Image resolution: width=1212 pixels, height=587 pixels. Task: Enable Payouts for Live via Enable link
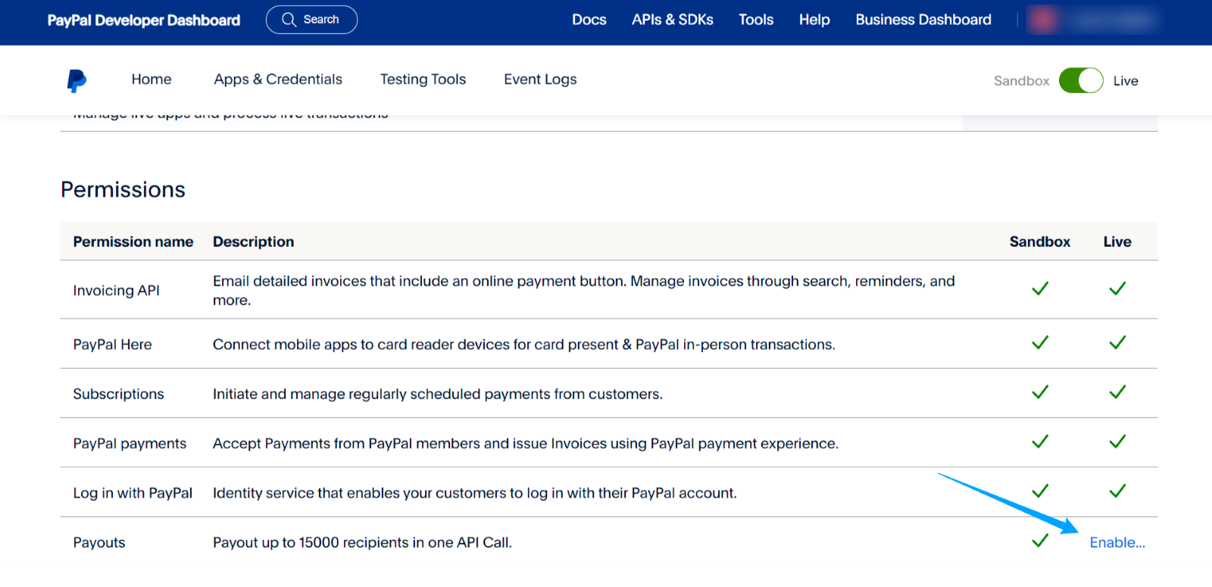tap(1117, 542)
